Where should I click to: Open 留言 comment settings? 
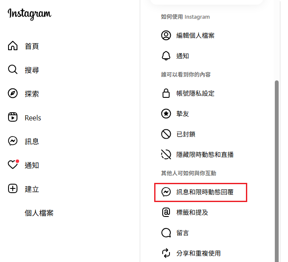click(x=183, y=233)
